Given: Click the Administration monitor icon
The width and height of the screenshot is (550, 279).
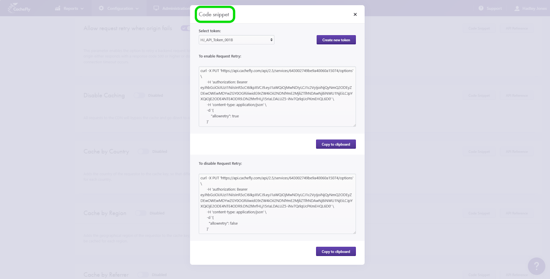Looking at the screenshot, I should point(156,8).
